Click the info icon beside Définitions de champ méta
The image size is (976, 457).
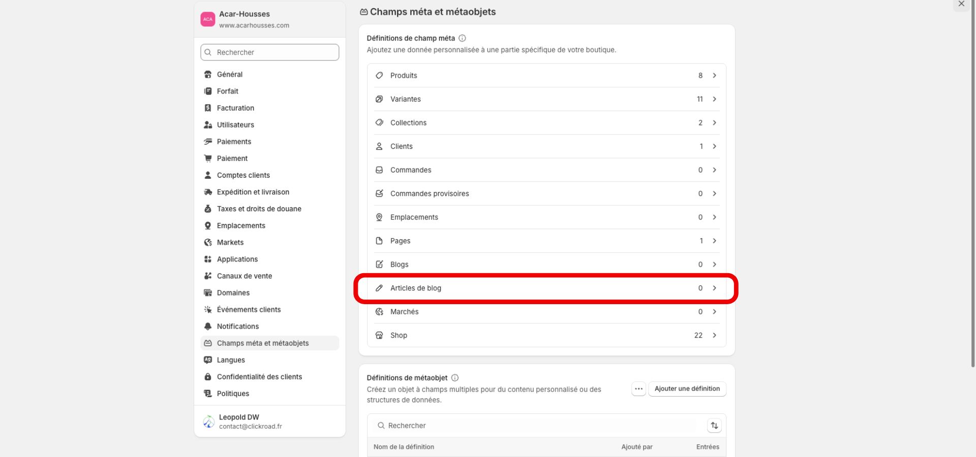pyautogui.click(x=462, y=38)
